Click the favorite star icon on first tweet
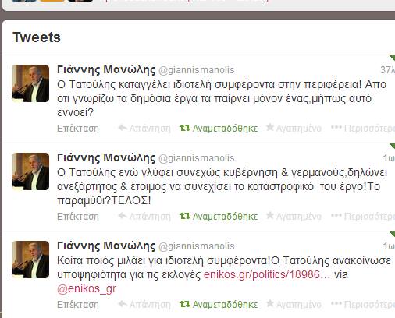The height and width of the screenshot is (318, 395). coord(270,127)
